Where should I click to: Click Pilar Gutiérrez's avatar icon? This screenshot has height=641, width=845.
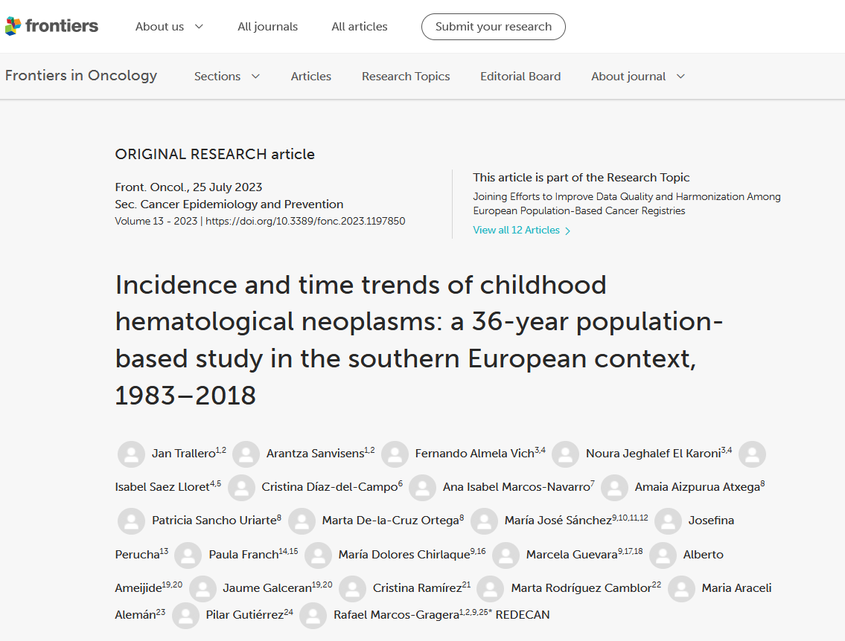[x=185, y=615]
